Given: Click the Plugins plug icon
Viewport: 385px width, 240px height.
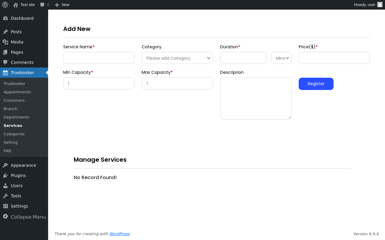Looking at the screenshot, I should [x=5, y=175].
